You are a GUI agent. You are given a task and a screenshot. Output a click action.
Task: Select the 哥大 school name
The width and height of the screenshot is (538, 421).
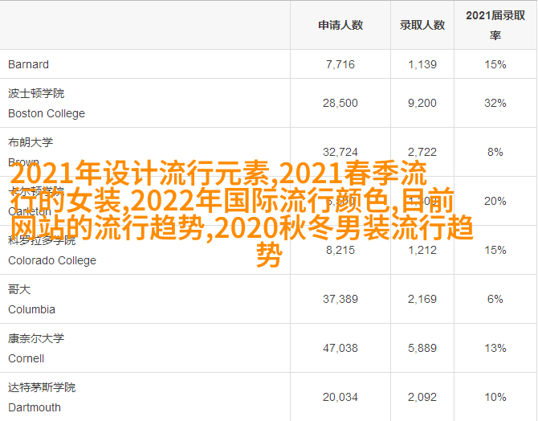pyautogui.click(x=19, y=289)
